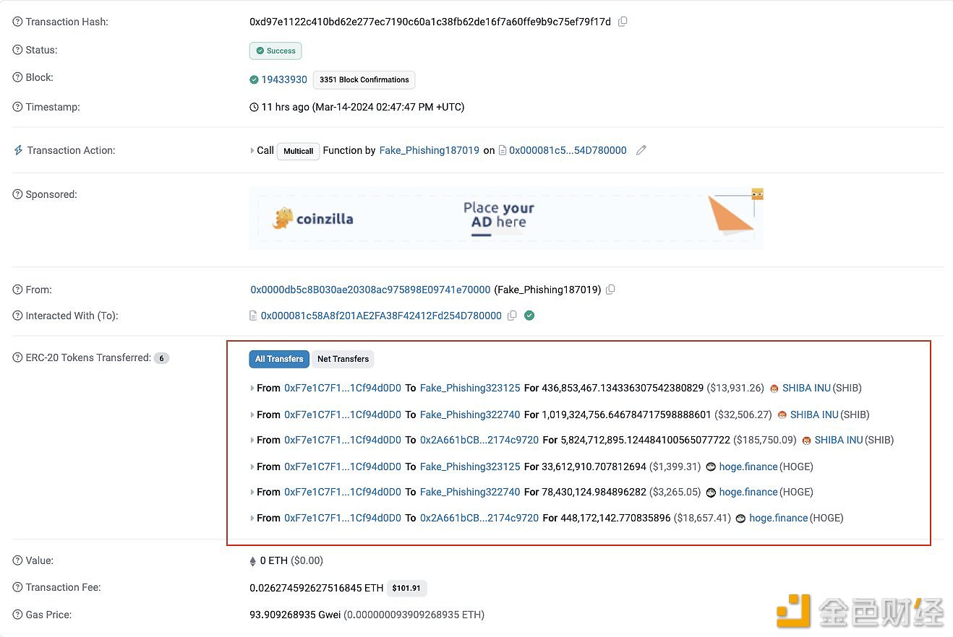Click the help icon next to Transaction Fee
This screenshot has width=953, height=637.
pos(17,588)
